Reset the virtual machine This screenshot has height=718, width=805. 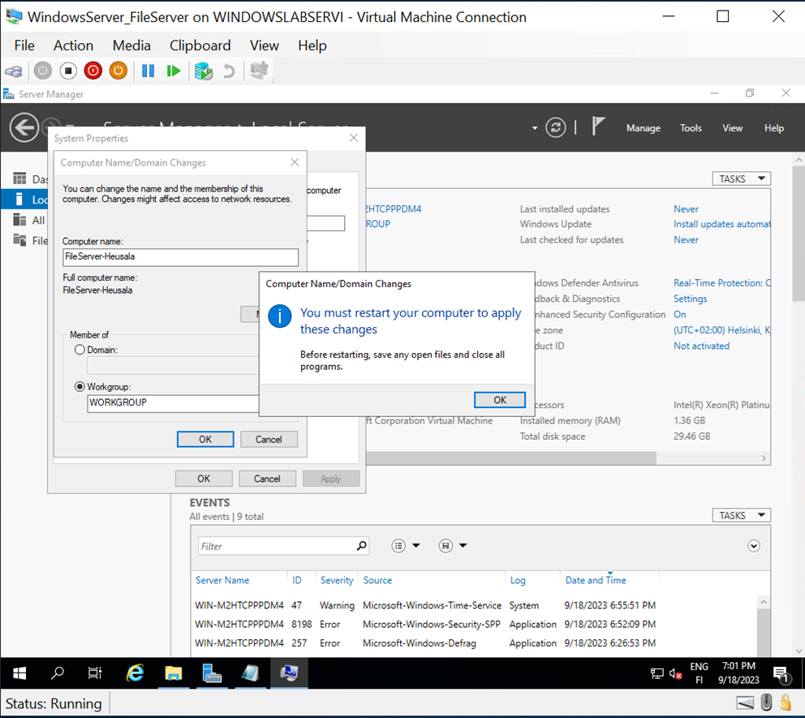point(174,71)
